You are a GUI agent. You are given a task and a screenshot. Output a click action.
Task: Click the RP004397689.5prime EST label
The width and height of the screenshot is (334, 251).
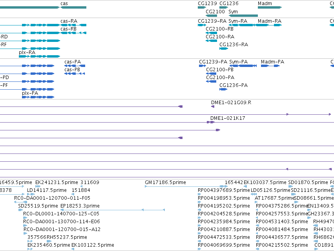224,190
